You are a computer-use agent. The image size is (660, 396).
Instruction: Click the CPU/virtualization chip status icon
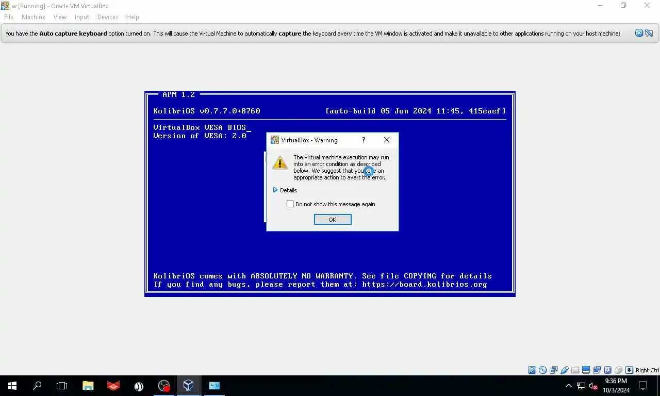pos(607,370)
